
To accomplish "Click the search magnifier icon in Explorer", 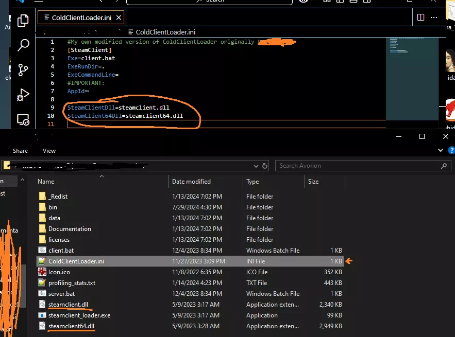I will [x=444, y=166].
